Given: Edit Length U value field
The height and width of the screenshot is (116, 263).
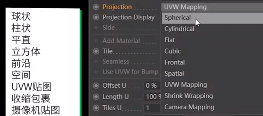Looking at the screenshot, I should point(153,97).
